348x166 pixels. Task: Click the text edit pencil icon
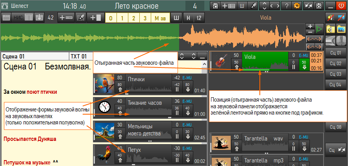pos(81,18)
